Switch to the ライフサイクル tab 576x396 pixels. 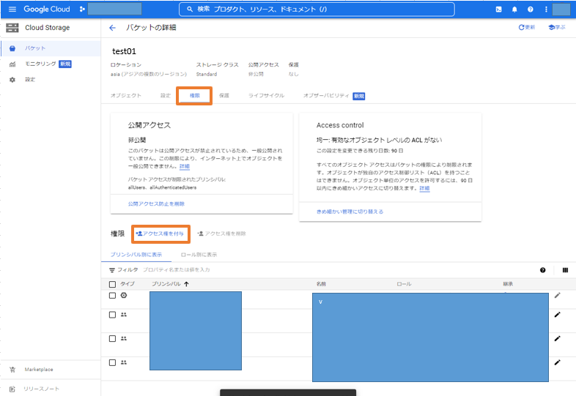tap(266, 95)
